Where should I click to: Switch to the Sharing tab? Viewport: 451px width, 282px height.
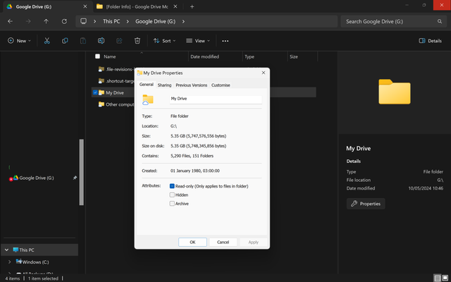(x=164, y=85)
